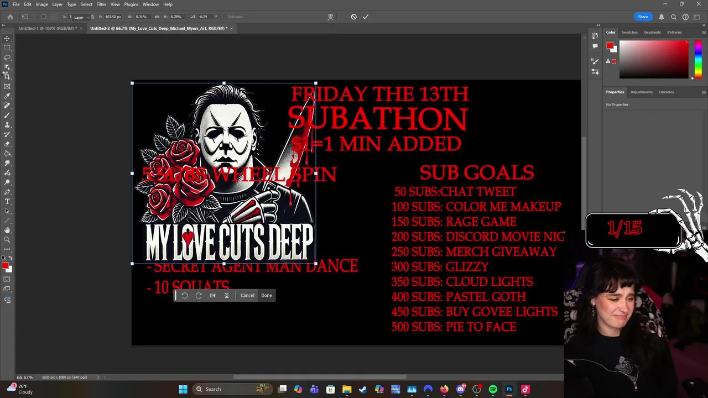
Task: Commit transform with the checkmark icon
Action: coord(366,17)
